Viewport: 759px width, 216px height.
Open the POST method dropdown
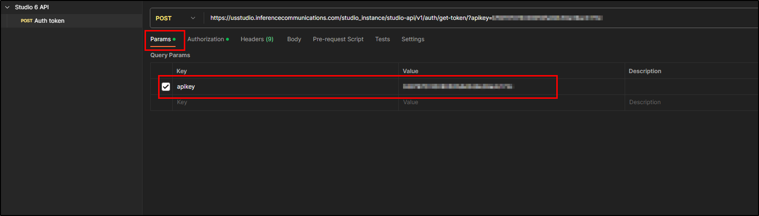click(176, 18)
